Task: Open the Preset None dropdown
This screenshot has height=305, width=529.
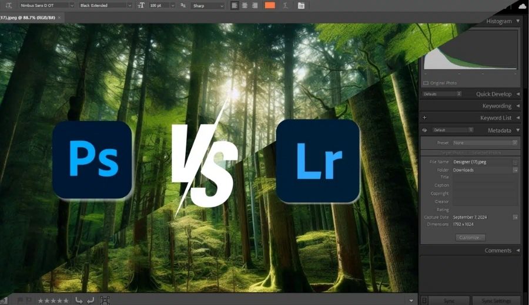Action: [485, 143]
